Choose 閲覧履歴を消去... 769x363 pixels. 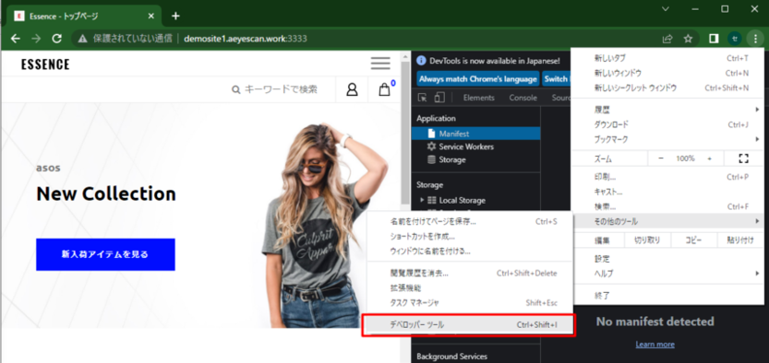pos(470,274)
